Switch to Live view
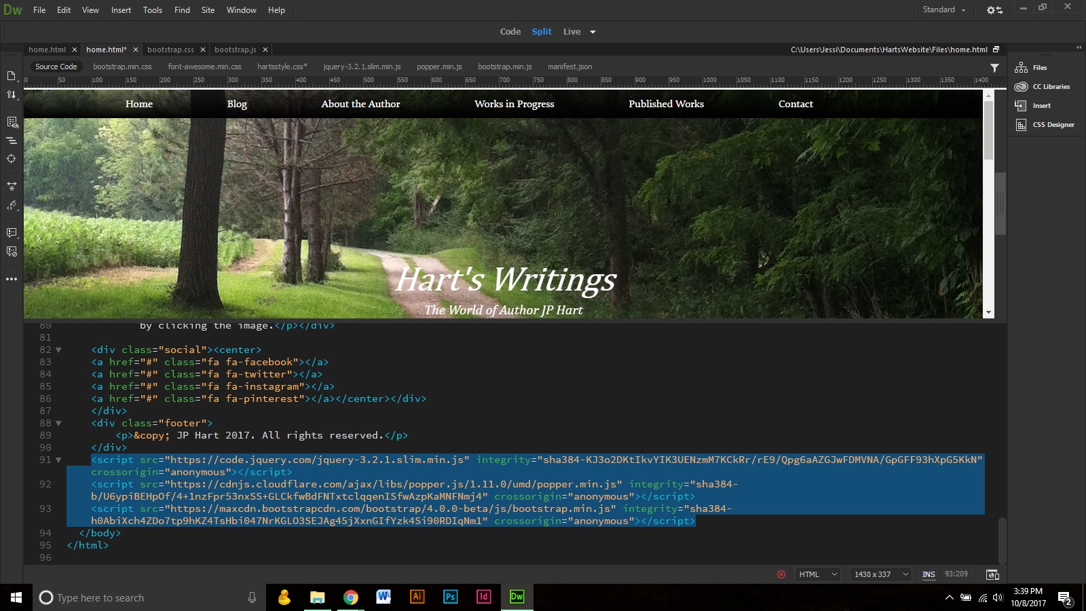This screenshot has width=1086, height=611. pyautogui.click(x=572, y=32)
